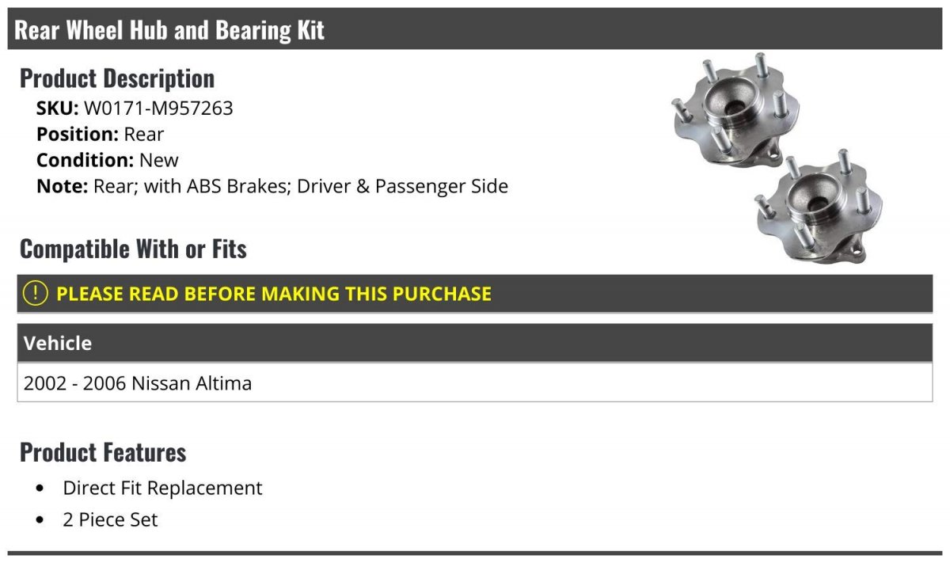Open the PLEASE READ BEFORE MAKING THIS PURCHASE banner
The height and width of the screenshot is (563, 950).
[475, 293]
